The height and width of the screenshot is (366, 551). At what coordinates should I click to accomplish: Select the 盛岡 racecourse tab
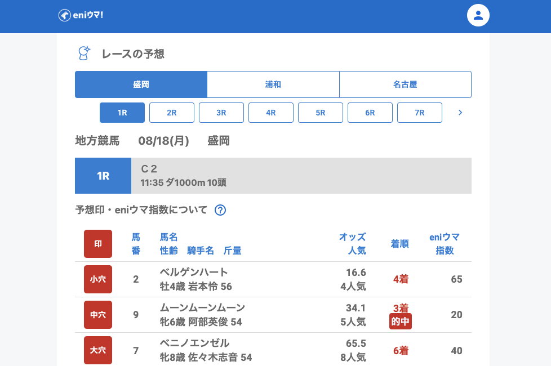click(141, 84)
